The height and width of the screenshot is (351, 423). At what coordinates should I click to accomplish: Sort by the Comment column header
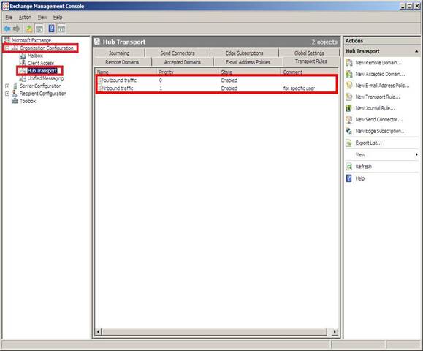click(309, 72)
